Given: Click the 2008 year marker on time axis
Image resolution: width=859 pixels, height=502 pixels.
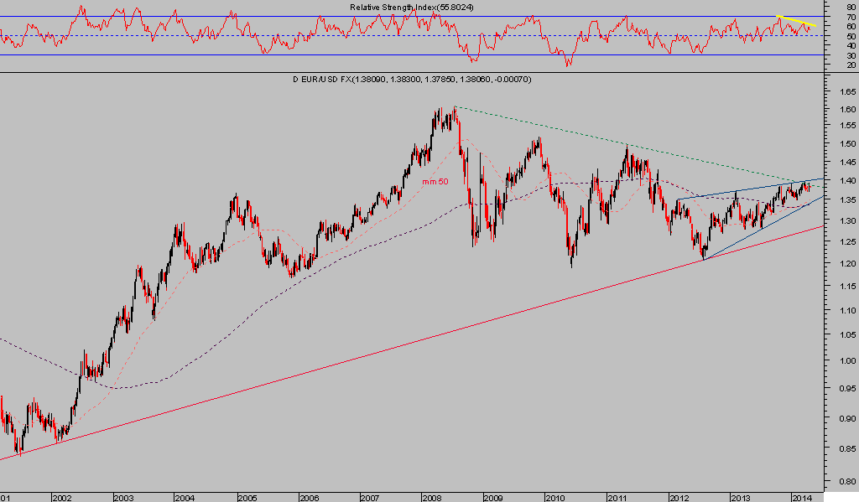Looking at the screenshot, I should pyautogui.click(x=431, y=497).
